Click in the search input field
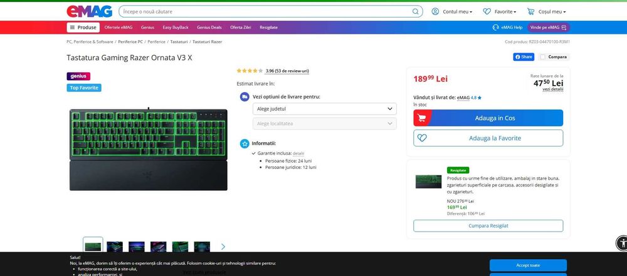This screenshot has height=276, width=627. pos(266,12)
